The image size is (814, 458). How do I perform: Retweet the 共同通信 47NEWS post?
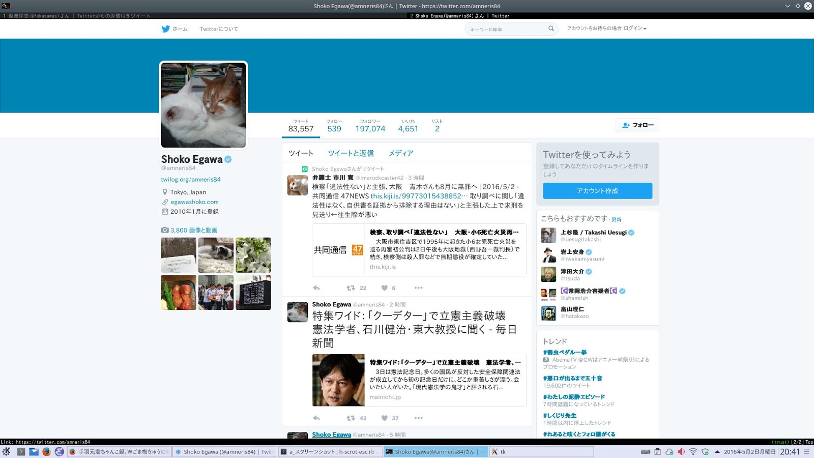coord(351,288)
